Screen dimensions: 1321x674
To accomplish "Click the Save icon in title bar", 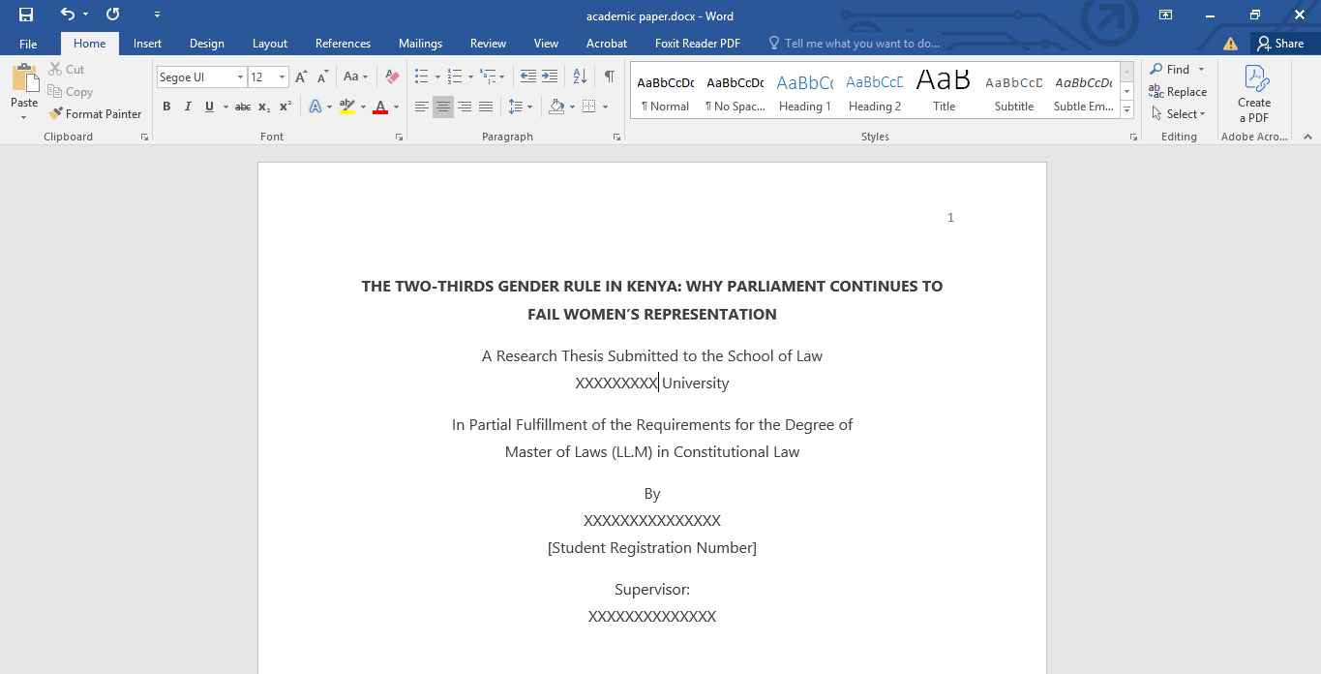I will click(x=26, y=15).
